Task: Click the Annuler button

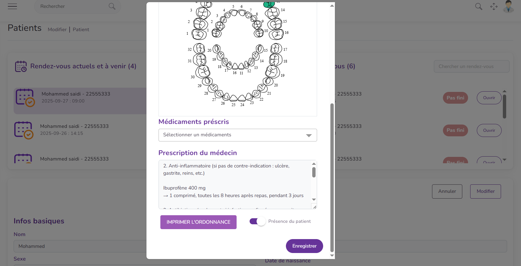Action: (447, 191)
